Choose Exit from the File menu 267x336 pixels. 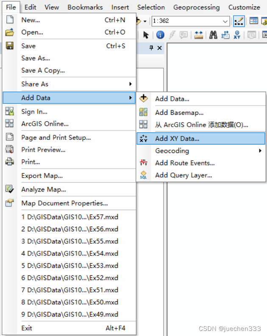(70, 328)
